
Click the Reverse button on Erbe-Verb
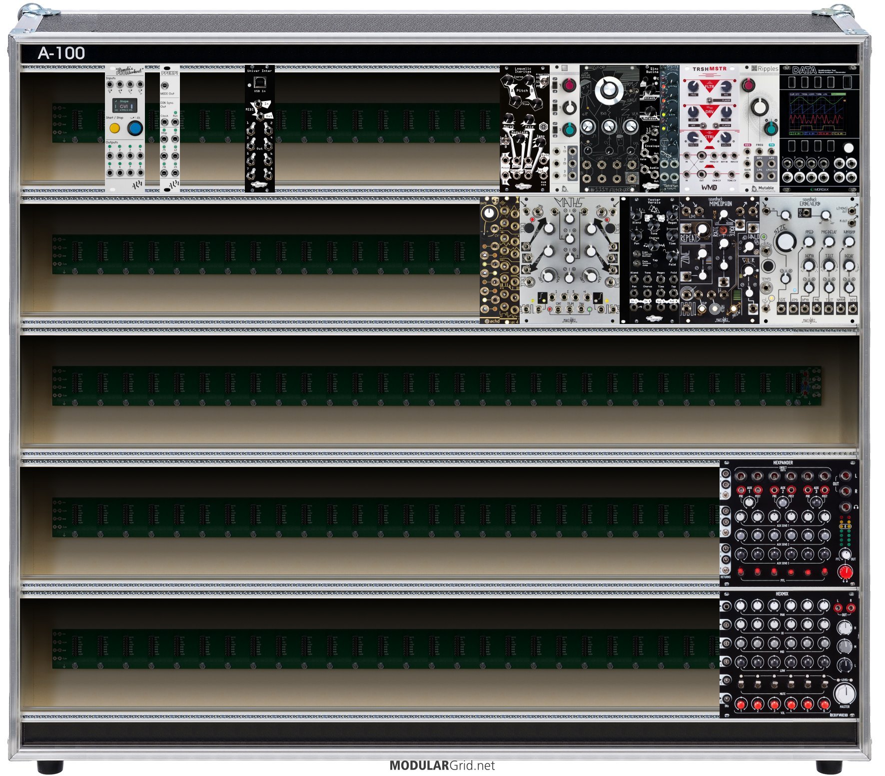tap(768, 266)
